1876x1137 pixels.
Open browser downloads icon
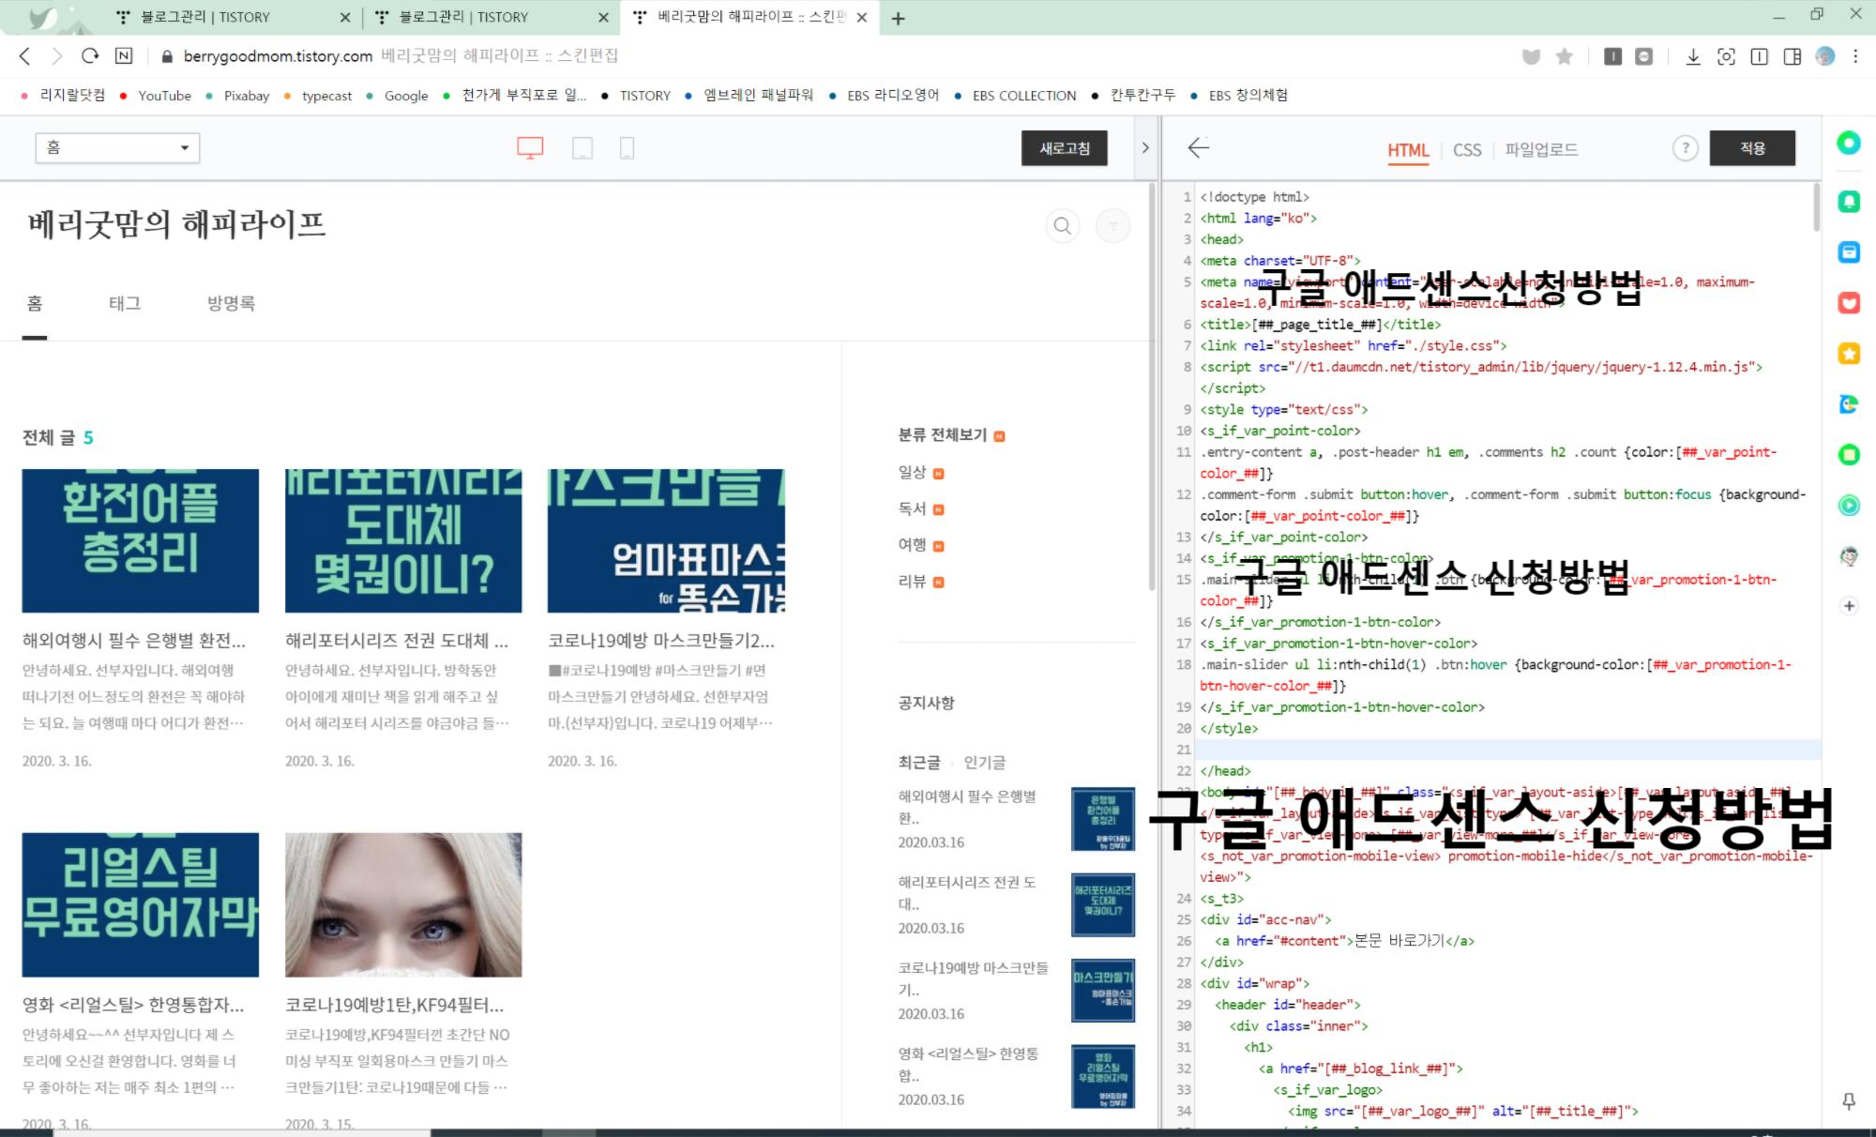(x=1692, y=57)
